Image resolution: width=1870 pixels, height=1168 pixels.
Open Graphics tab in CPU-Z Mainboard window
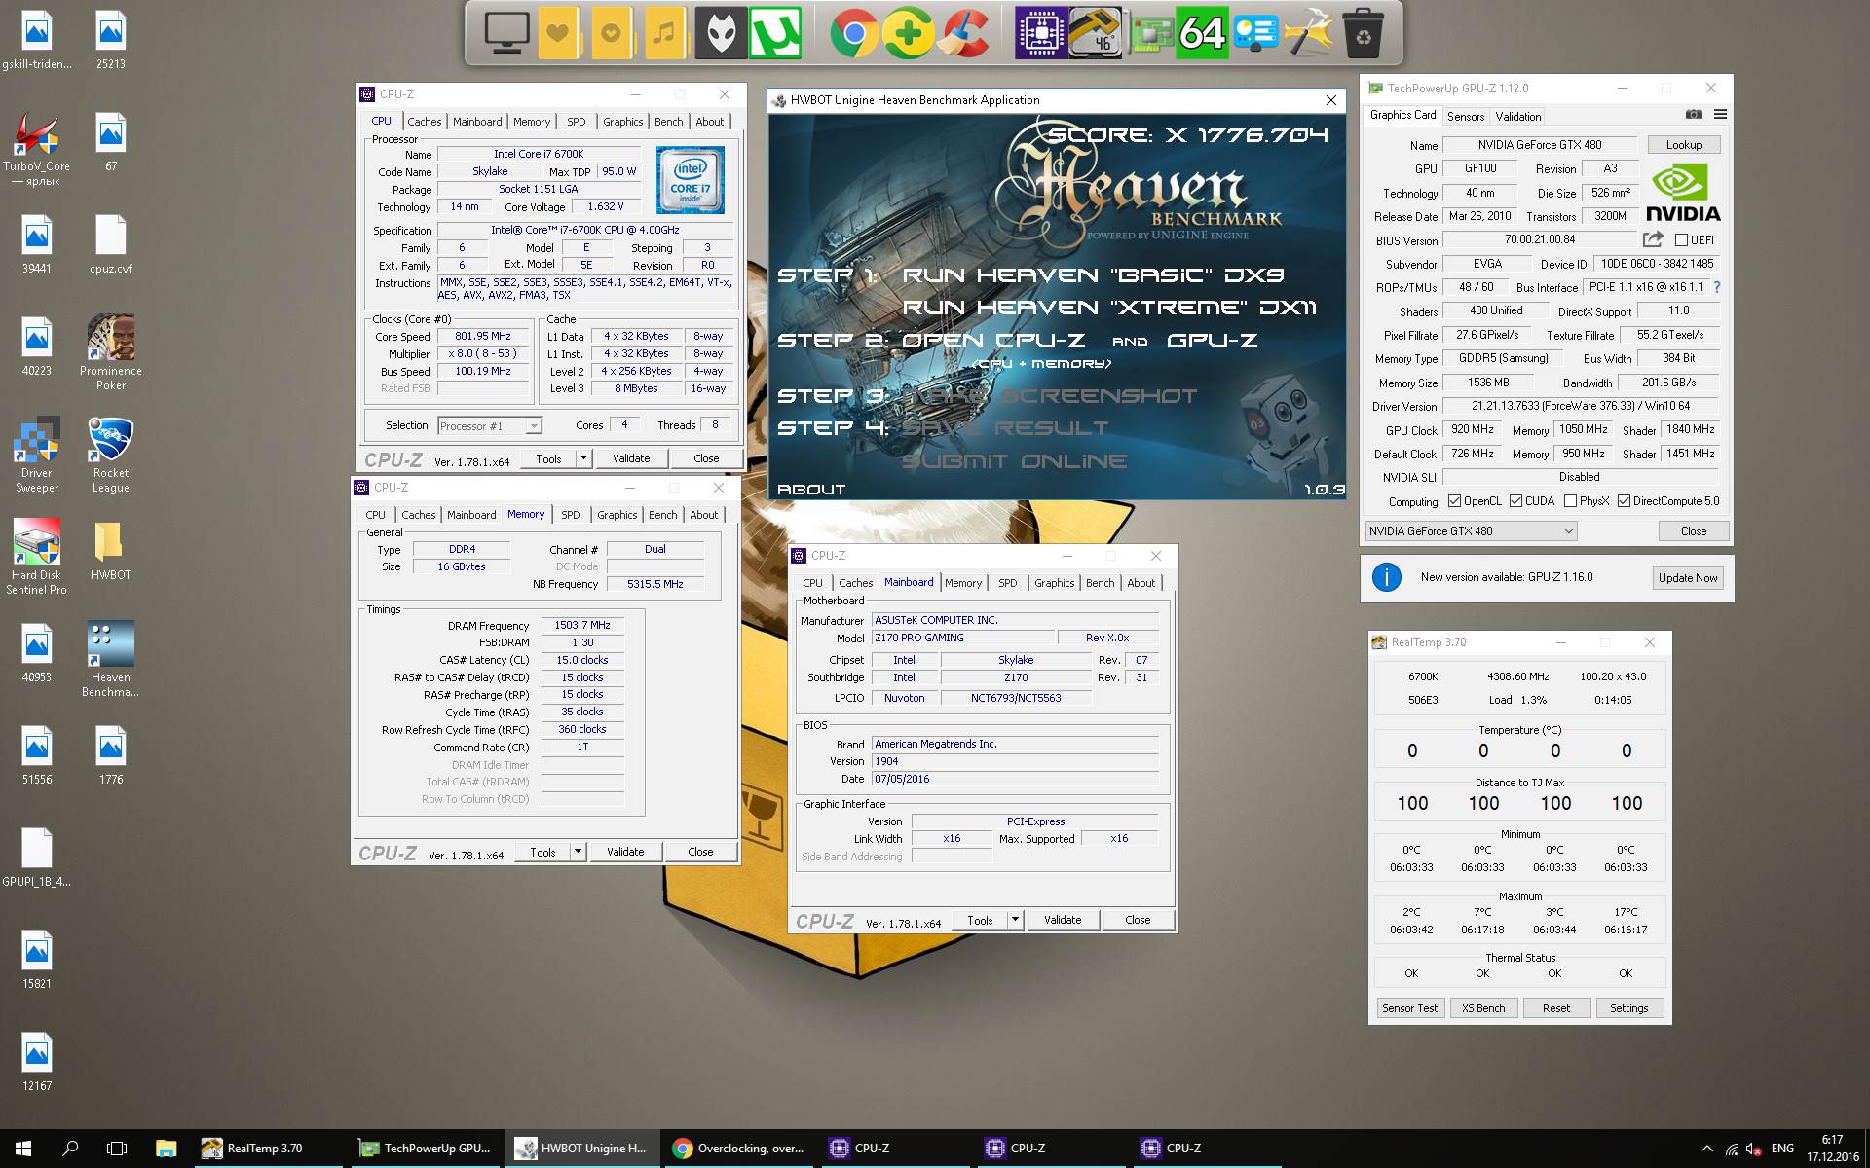coord(1055,583)
